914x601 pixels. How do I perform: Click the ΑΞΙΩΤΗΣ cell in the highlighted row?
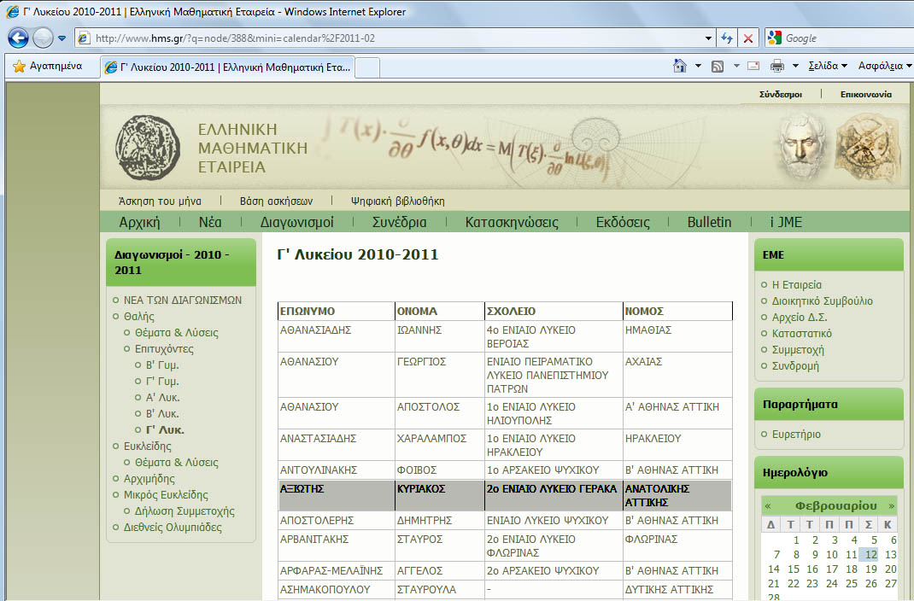(x=337, y=496)
